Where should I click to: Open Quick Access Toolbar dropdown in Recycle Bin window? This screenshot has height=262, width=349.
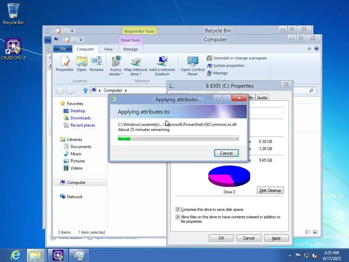(72, 31)
